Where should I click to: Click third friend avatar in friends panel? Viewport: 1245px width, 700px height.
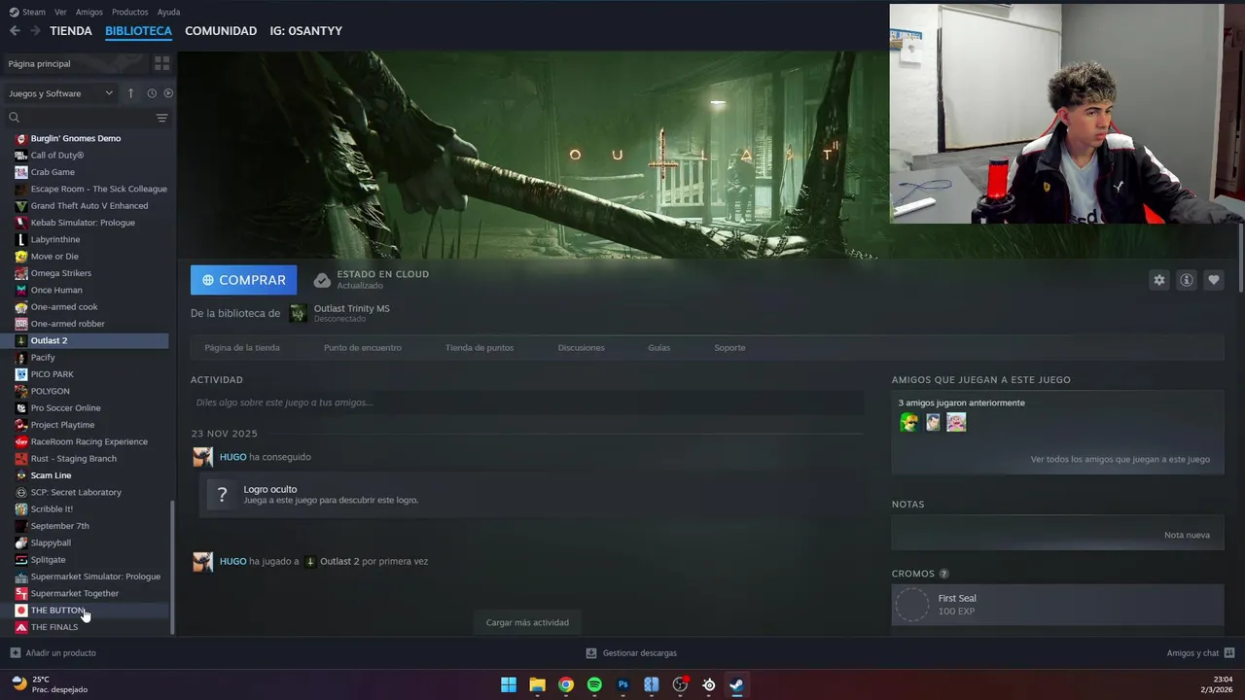(x=956, y=422)
